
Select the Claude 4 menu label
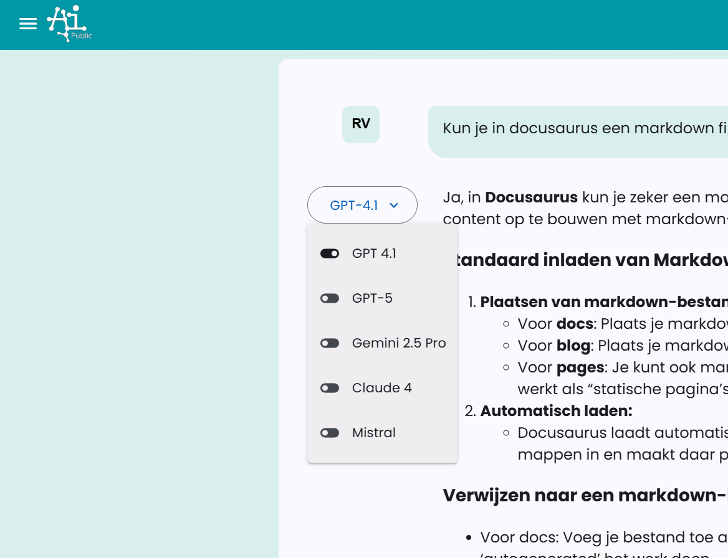pyautogui.click(x=381, y=388)
